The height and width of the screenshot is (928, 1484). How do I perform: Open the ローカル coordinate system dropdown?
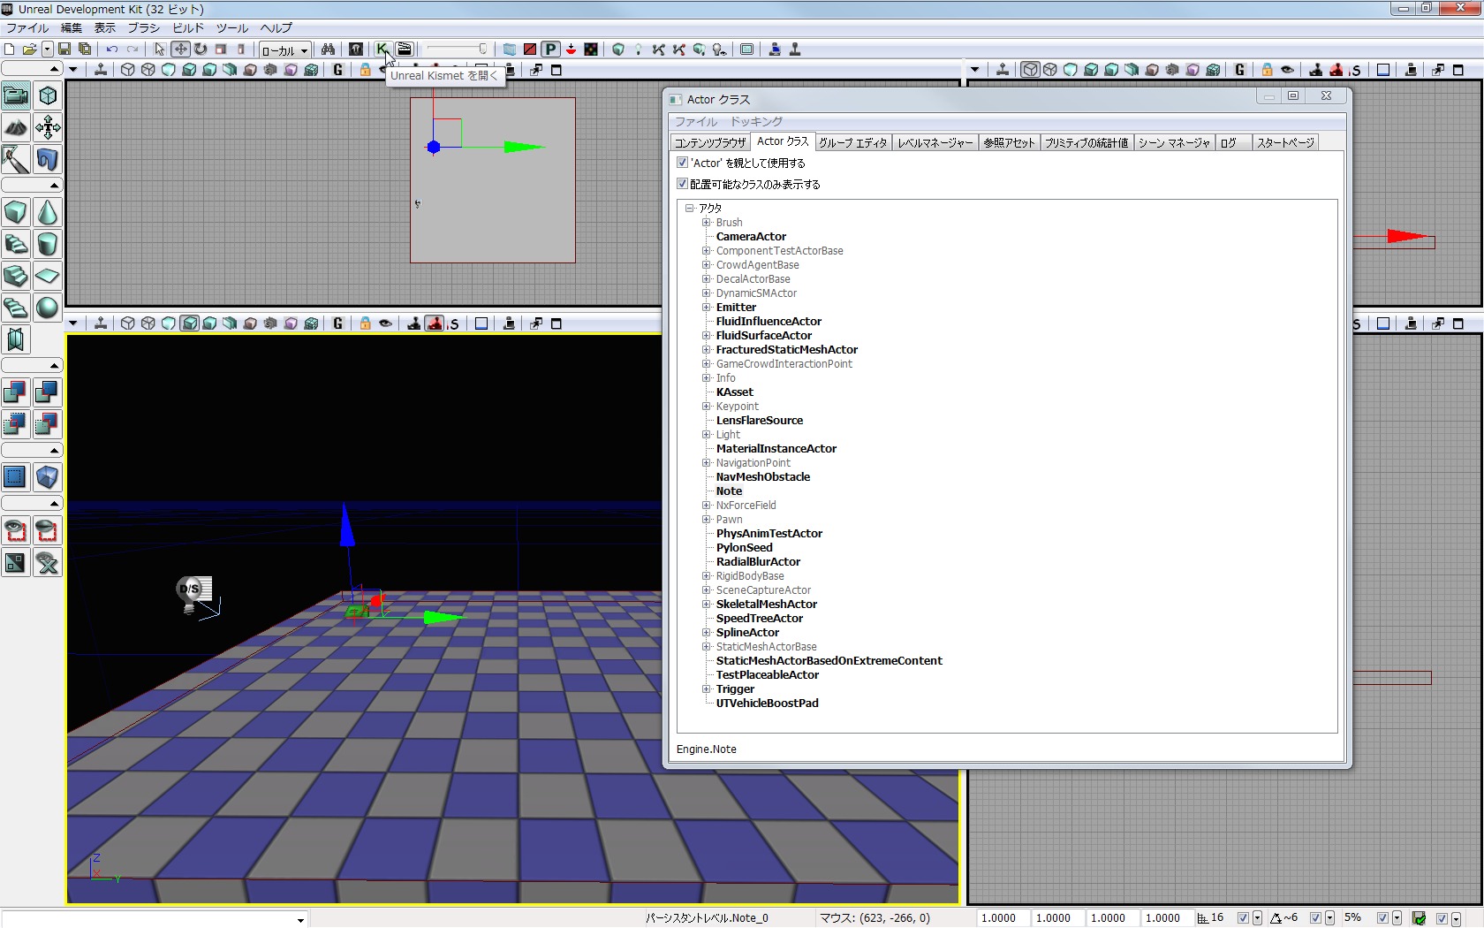coord(284,50)
